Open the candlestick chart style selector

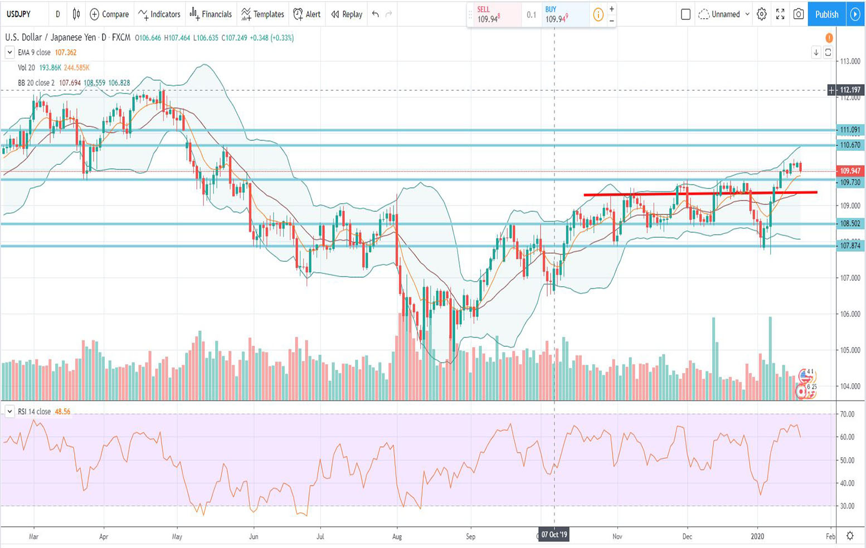(x=76, y=14)
